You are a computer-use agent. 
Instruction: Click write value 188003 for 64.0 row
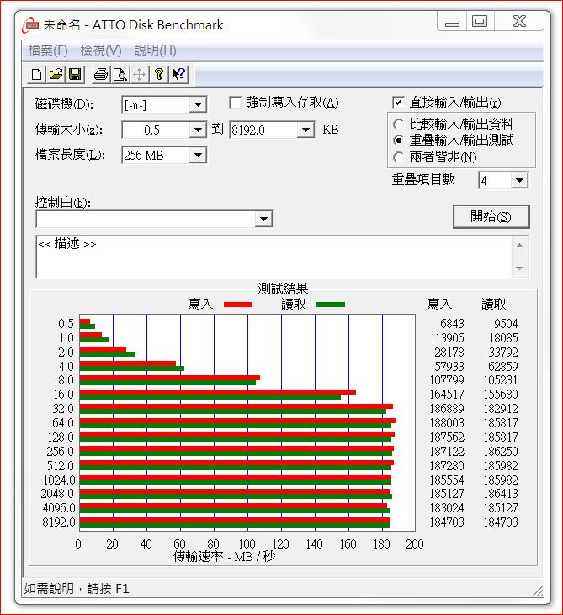(447, 423)
